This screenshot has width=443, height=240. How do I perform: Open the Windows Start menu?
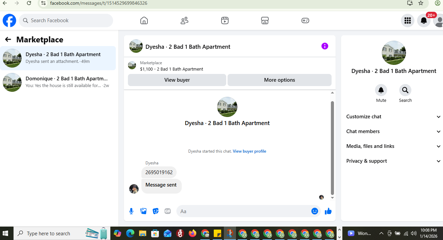pyautogui.click(x=6, y=233)
